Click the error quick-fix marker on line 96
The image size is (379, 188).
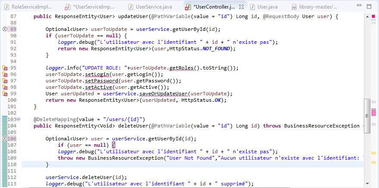click(5, 74)
